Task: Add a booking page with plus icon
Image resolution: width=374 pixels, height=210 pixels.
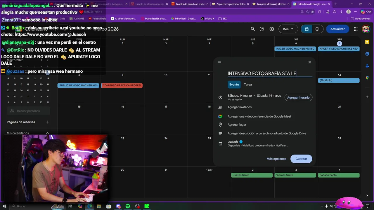Action: click(47, 122)
